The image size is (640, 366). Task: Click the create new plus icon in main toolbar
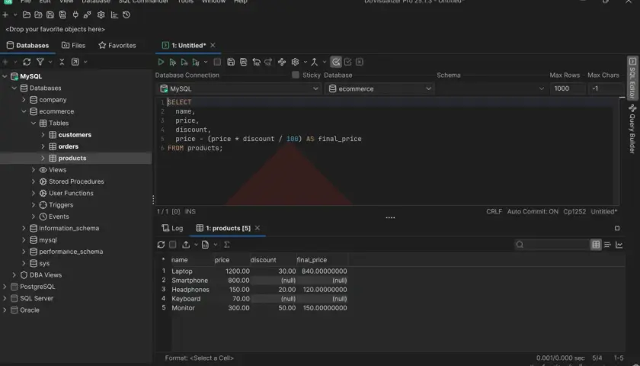click(x=5, y=14)
